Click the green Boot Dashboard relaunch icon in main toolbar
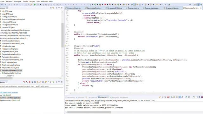 [x=35, y=4]
